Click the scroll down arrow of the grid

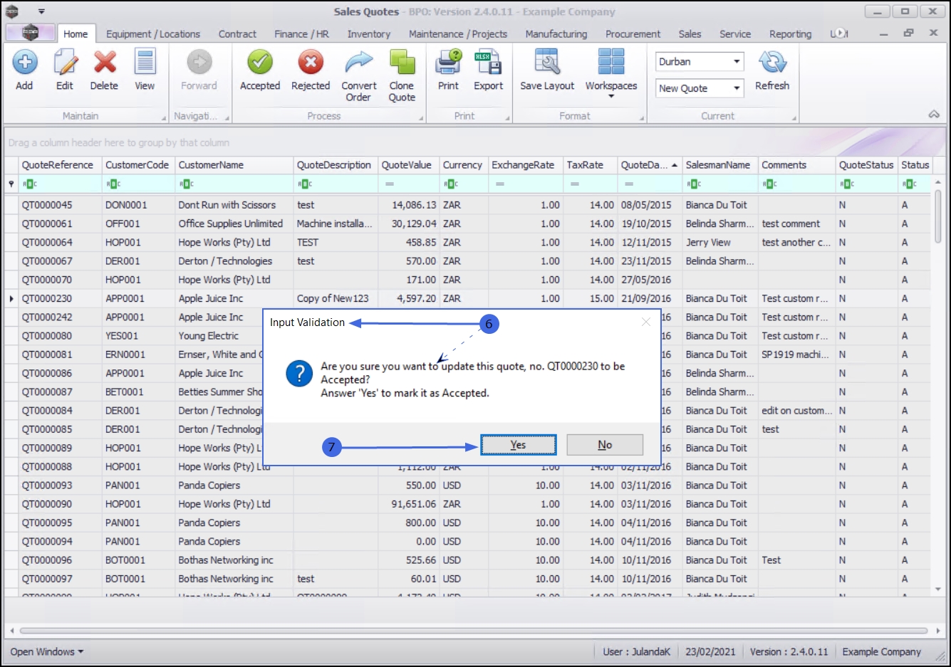938,589
